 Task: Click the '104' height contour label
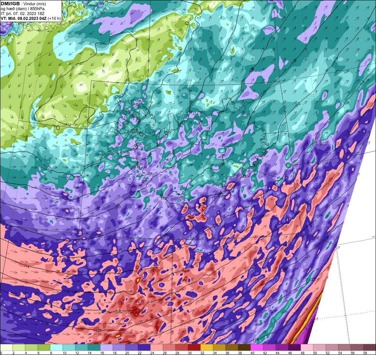pyautogui.click(x=144, y=117)
